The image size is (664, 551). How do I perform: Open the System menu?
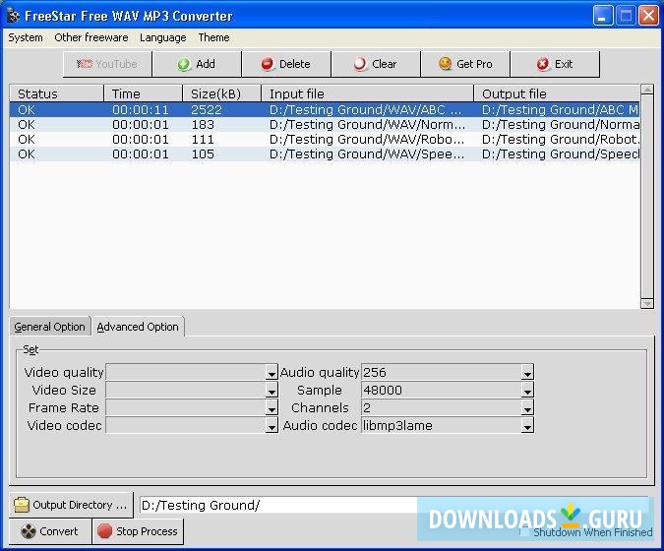click(x=26, y=37)
